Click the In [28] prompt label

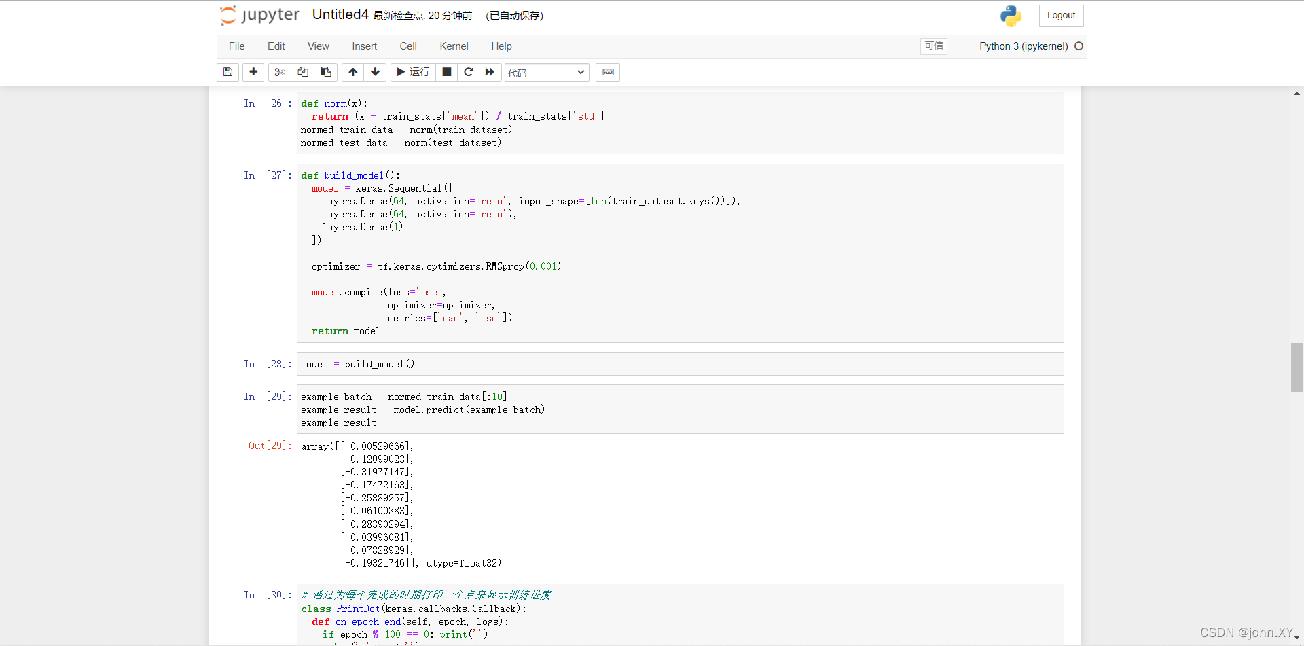(x=268, y=364)
